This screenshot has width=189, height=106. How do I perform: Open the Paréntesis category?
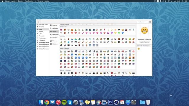point(43,36)
